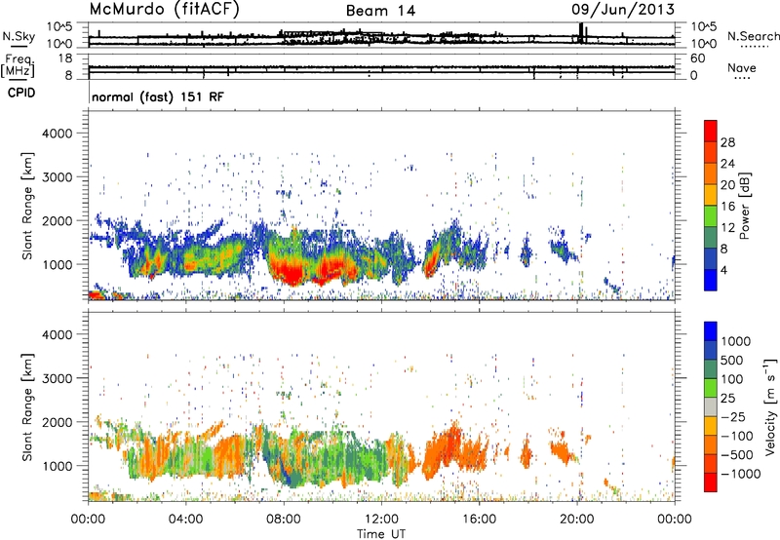Click the tall noise spike near 20:00 in N.Sky panel
The width and height of the screenshot is (780, 540).
[581, 33]
